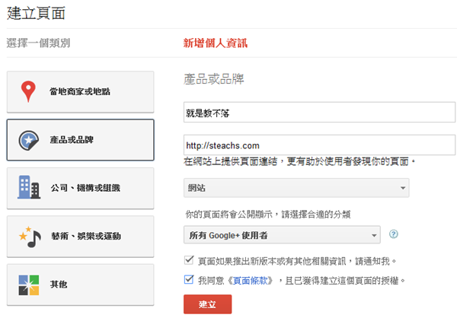Select the 其他 category
This screenshot has height=318, width=457.
click(x=80, y=284)
